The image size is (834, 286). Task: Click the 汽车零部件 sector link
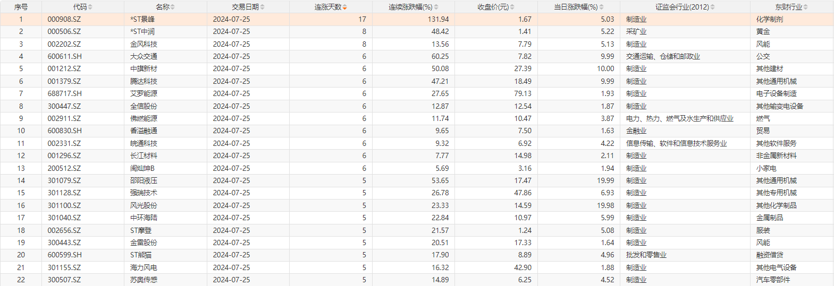click(x=773, y=280)
